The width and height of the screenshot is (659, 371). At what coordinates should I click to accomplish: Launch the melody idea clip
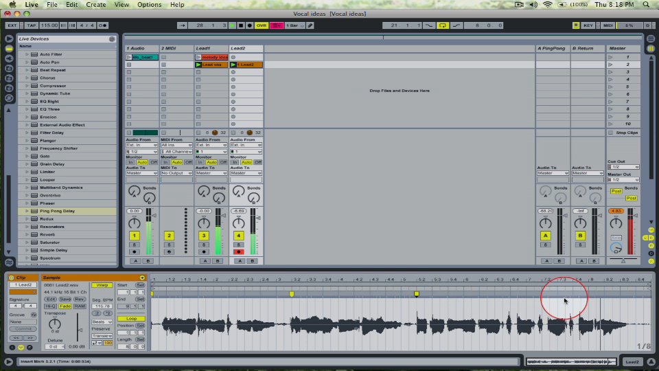pyautogui.click(x=198, y=57)
